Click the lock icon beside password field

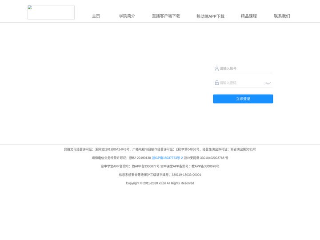pyautogui.click(x=217, y=83)
